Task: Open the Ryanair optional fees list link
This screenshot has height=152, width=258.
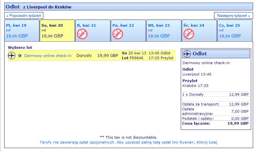Action: [128, 142]
